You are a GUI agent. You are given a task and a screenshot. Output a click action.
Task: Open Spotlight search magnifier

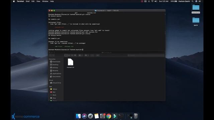tap(193, 1)
